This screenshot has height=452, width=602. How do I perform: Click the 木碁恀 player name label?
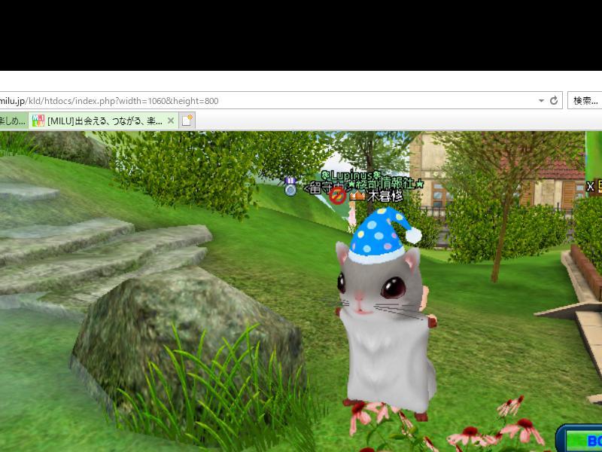pos(385,197)
